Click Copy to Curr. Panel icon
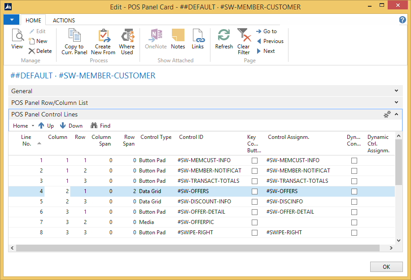Viewport: 411px width, 280px height. [x=74, y=42]
